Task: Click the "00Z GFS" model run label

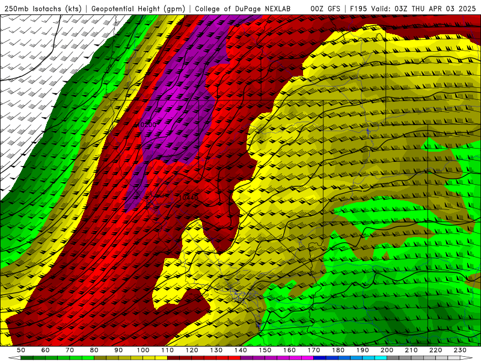Action: 325,8
